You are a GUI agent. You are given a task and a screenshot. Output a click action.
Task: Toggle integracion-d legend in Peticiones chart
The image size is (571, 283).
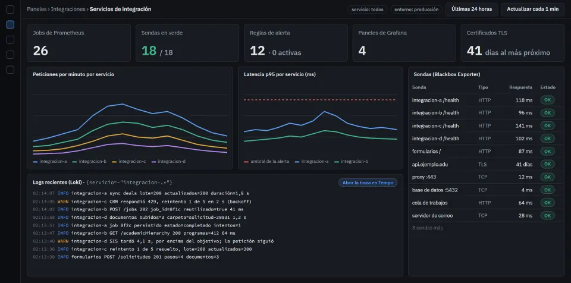click(168, 161)
